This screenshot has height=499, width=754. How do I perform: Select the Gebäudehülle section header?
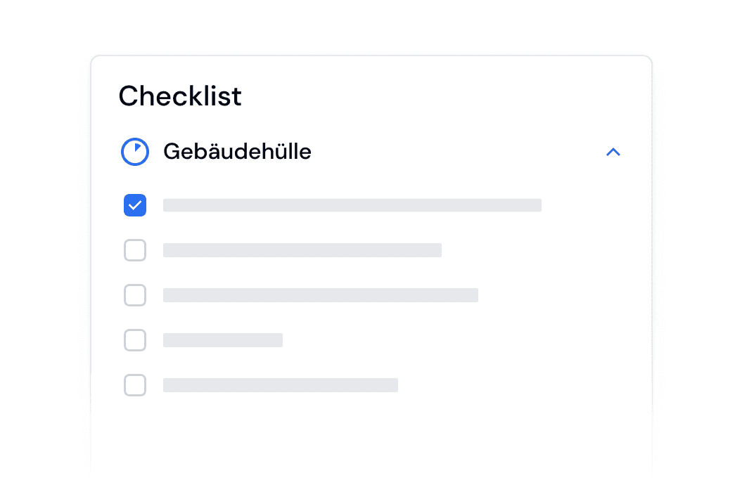237,152
